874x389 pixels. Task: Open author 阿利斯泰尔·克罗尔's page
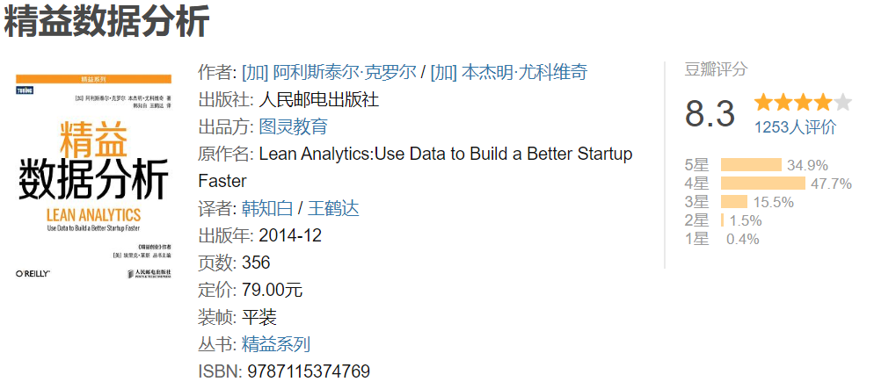(x=327, y=72)
